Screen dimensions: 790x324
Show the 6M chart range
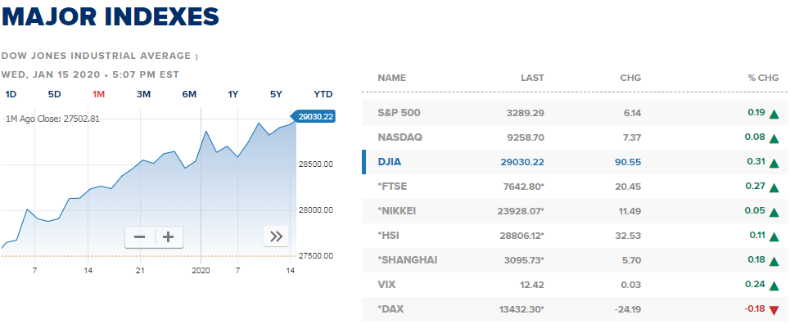tap(189, 94)
